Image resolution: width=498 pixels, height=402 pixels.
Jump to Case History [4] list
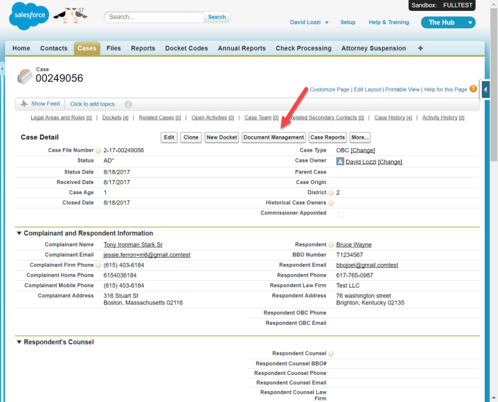393,118
